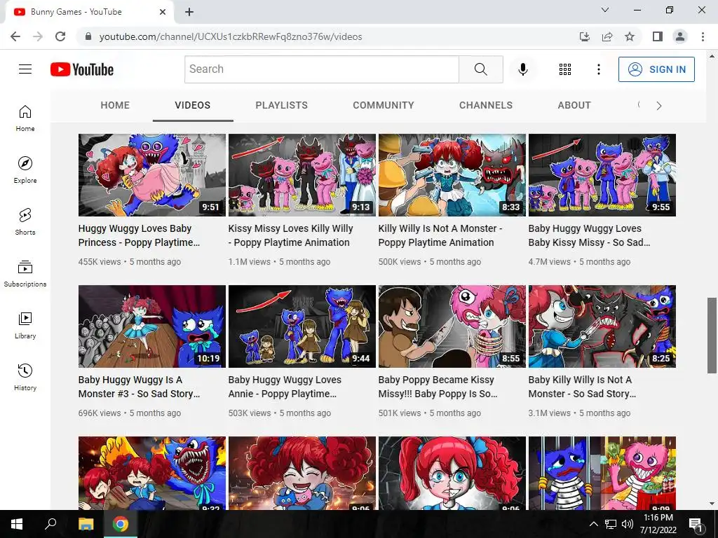
Task: Play the 9:44 video thumbnail
Action: (302, 326)
